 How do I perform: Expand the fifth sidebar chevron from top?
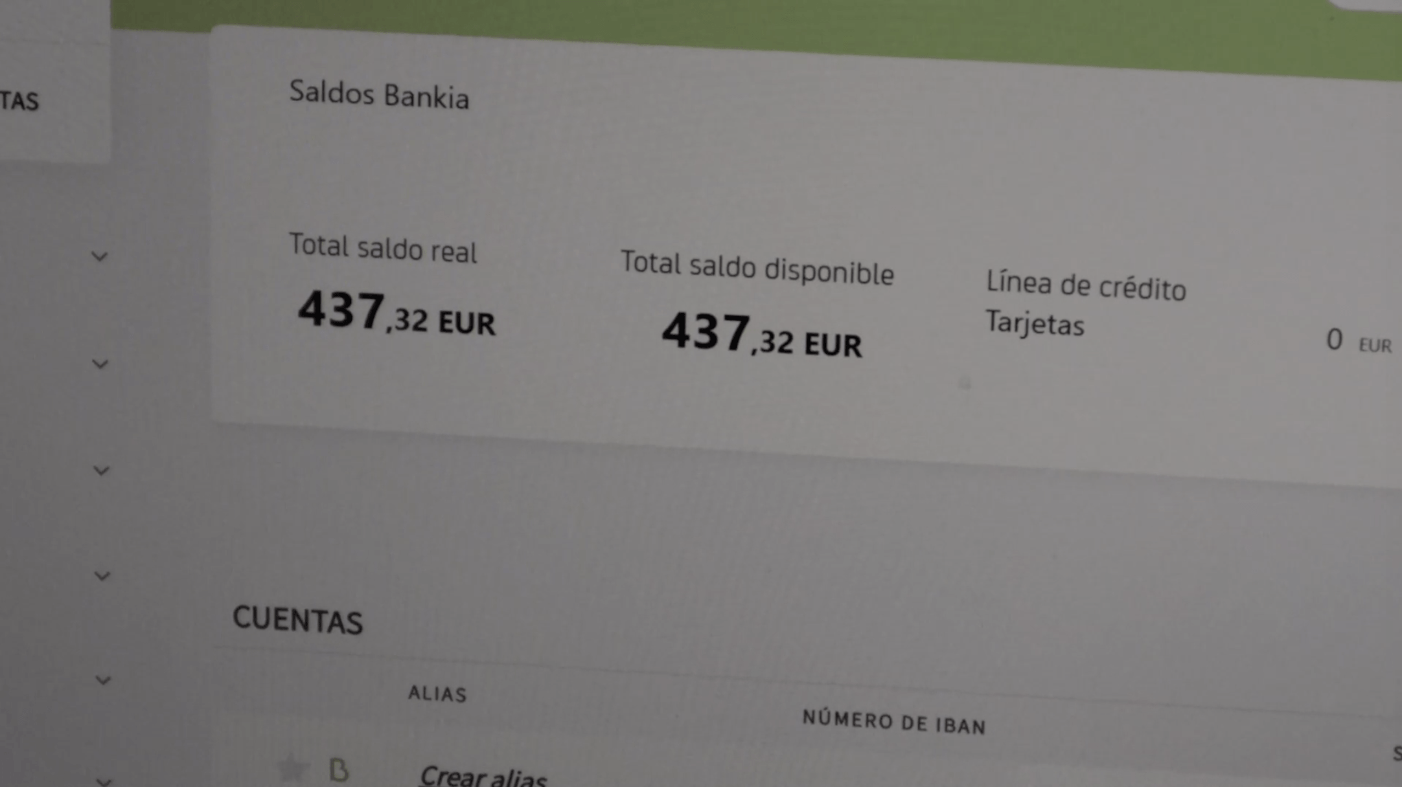[x=103, y=680]
